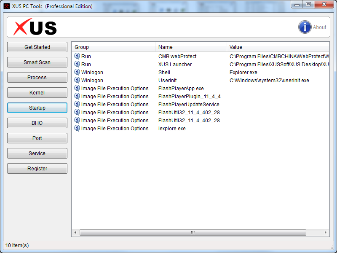
Task: Sort list by Group column header
Action: coord(114,47)
